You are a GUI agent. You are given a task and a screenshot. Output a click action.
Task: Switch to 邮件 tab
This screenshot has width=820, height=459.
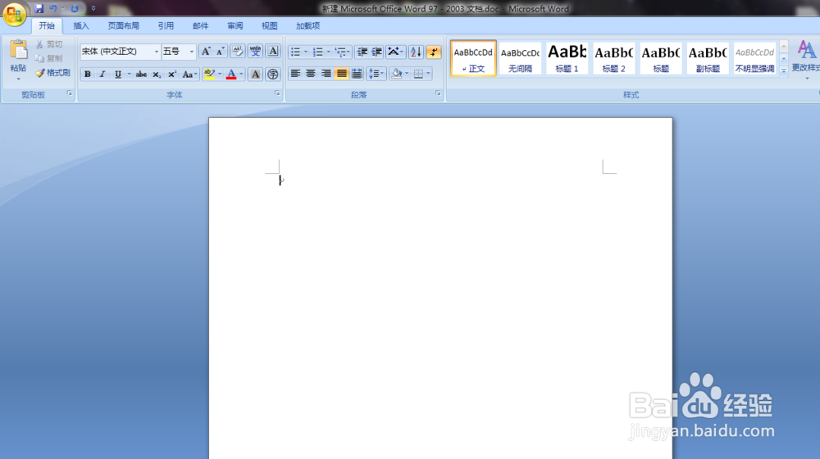pyautogui.click(x=200, y=25)
